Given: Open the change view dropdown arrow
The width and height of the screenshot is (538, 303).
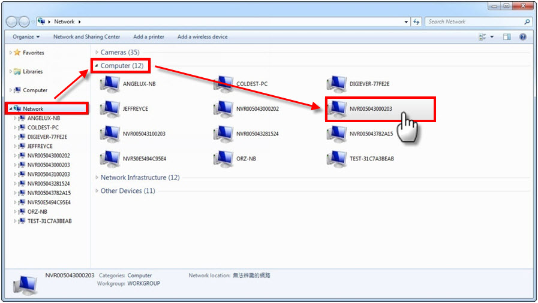Looking at the screenshot, I should [492, 37].
